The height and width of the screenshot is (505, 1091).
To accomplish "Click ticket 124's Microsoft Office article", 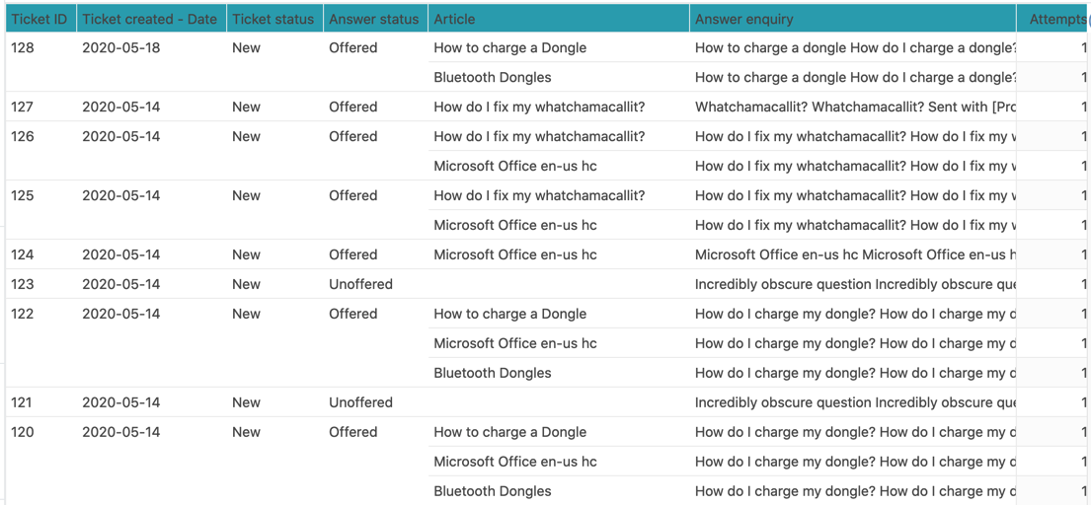I will [x=514, y=254].
